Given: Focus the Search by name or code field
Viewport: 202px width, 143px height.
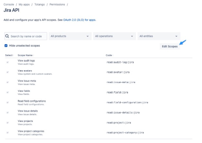Looking at the screenshot, I should 26,36.
